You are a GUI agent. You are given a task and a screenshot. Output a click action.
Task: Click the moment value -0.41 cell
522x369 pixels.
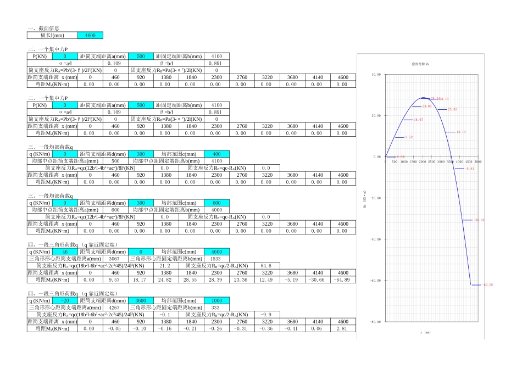(293, 329)
